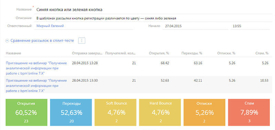Set the start date field 27.04.2015
The height and width of the screenshot is (130, 275).
tap(196, 26)
